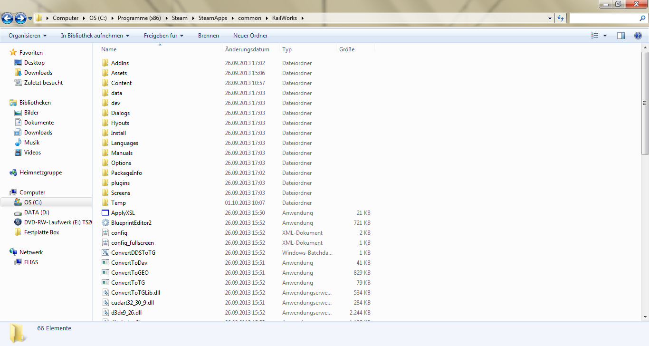Open Zuletzt besucht in Favoriten
The image size is (649, 346).
(x=43, y=83)
